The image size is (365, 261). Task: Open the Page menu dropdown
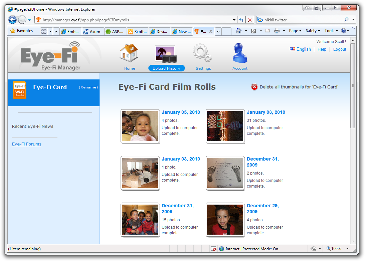(295, 30)
